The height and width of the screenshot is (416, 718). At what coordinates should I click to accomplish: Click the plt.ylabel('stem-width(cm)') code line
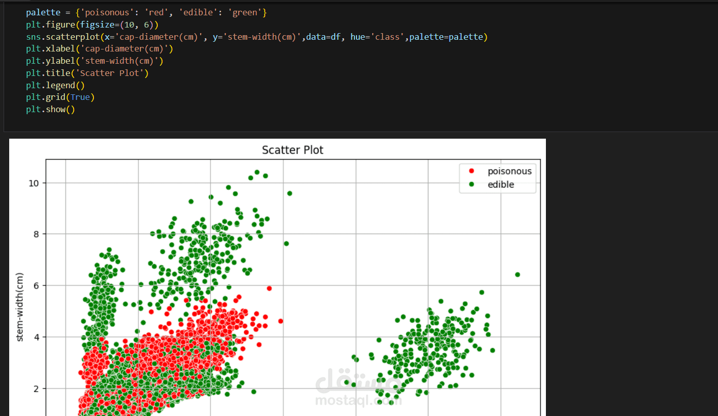click(x=94, y=61)
